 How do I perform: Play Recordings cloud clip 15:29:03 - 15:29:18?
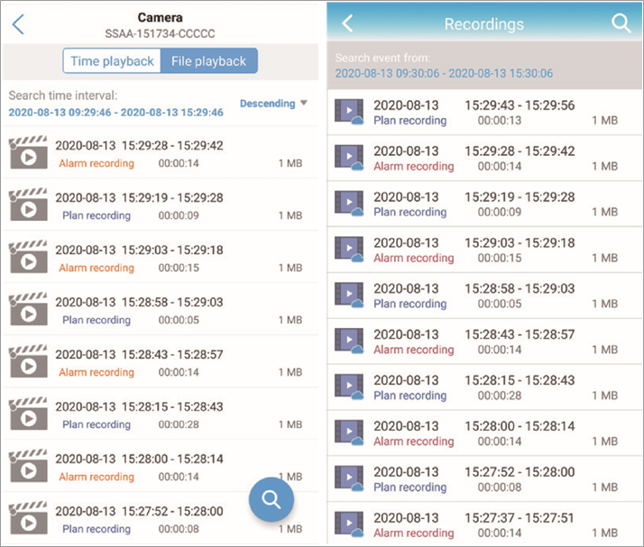click(349, 249)
